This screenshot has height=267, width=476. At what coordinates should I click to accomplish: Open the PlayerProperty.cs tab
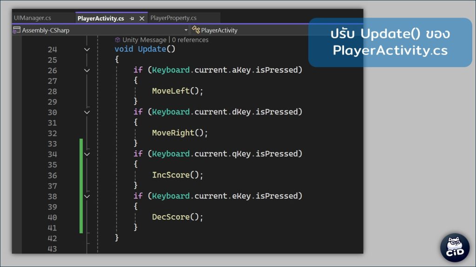point(173,18)
